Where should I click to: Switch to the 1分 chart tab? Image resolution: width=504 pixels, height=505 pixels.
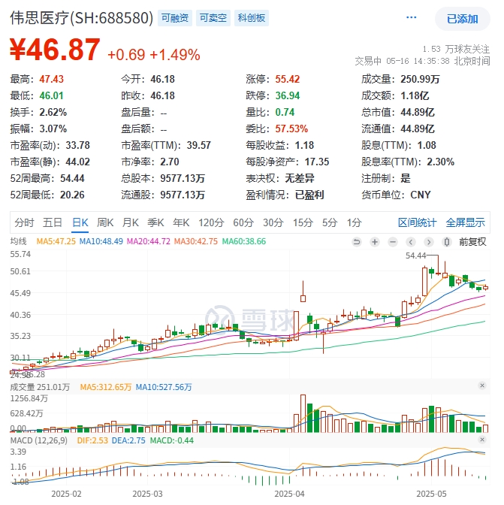(354, 222)
